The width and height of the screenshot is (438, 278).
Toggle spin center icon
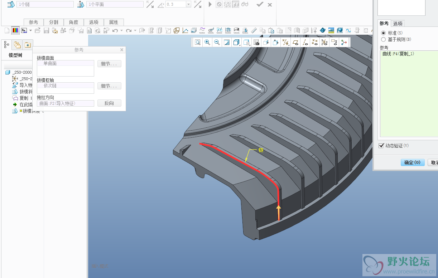pos(344,43)
